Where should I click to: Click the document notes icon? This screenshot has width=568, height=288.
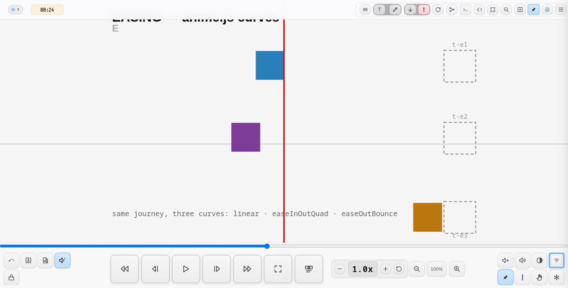tap(45, 260)
